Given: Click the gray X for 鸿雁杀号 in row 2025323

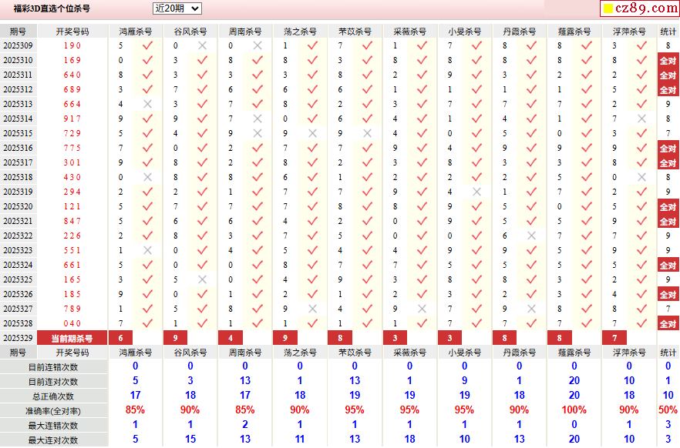Looking at the screenshot, I should (x=147, y=250).
